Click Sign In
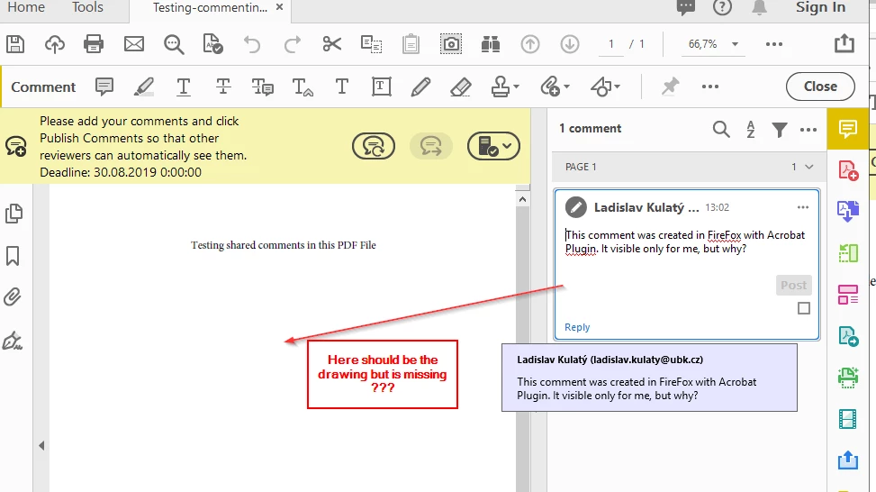The height and width of the screenshot is (492, 876). pos(820,7)
